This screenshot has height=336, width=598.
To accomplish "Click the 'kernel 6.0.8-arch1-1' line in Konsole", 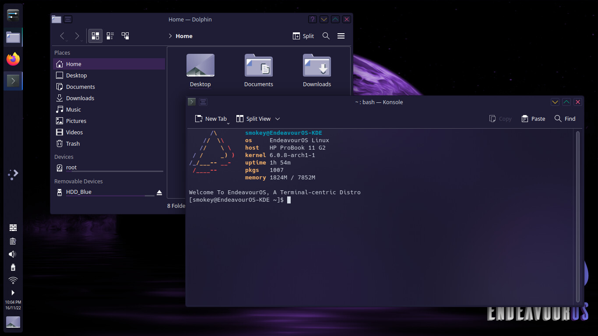I will tap(280, 155).
